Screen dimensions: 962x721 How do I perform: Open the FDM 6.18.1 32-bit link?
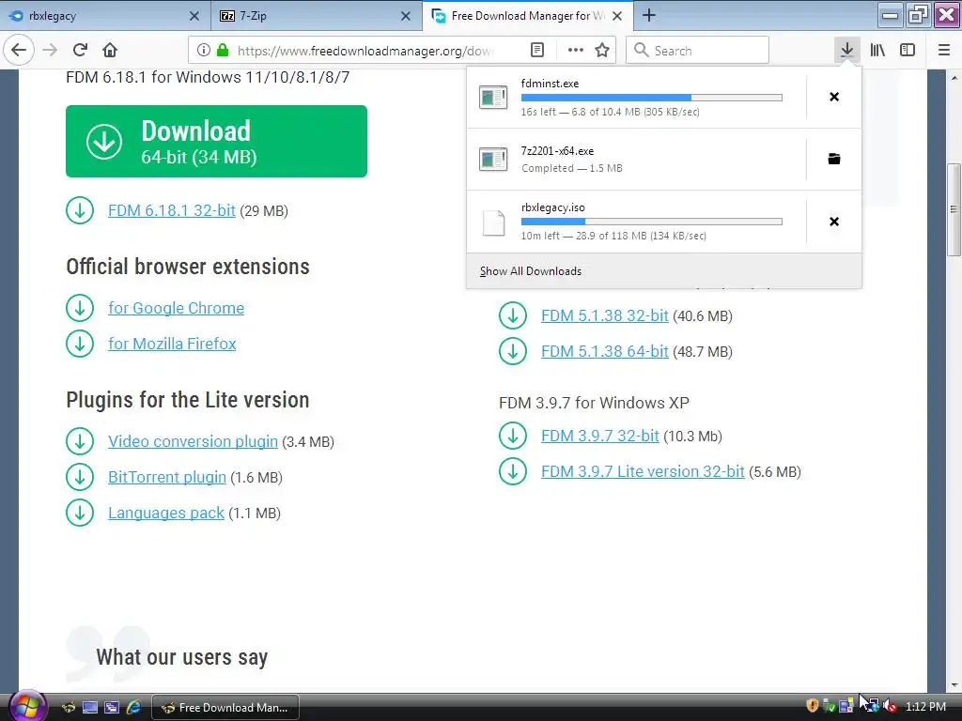click(x=172, y=210)
